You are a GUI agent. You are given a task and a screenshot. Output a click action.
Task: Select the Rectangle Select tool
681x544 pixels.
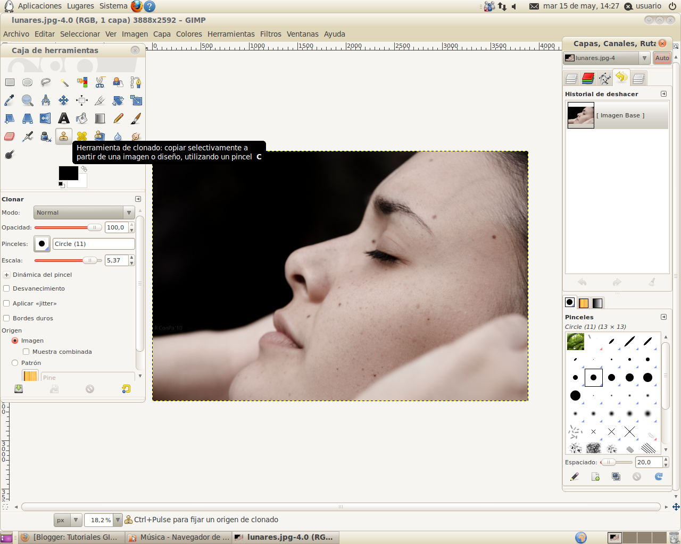10,82
